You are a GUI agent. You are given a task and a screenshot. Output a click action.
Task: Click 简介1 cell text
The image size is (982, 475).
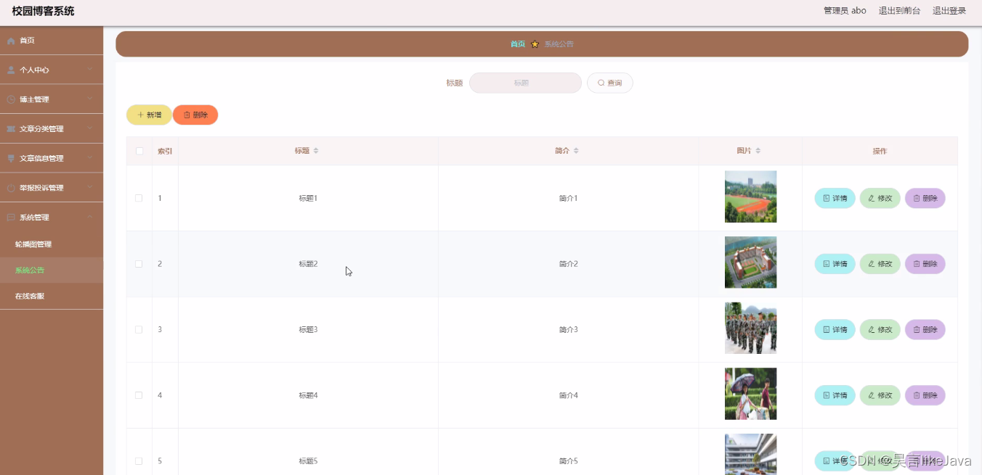pos(568,198)
